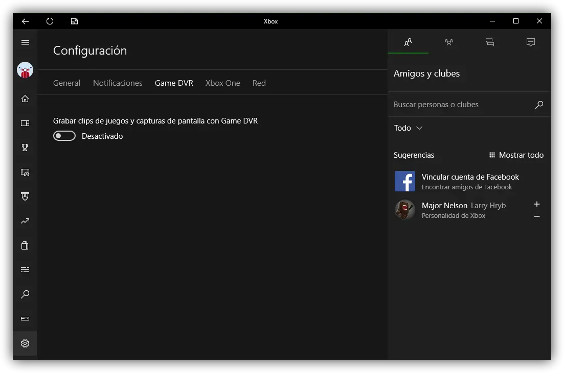
Task: Click Mostrar todo suggestions
Action: [x=516, y=155]
